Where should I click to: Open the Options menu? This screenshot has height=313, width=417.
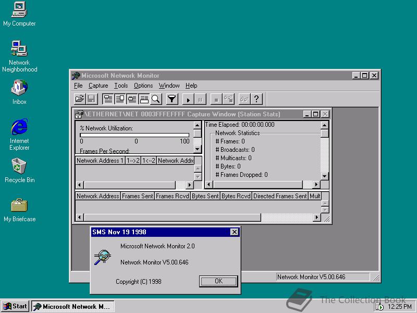(143, 86)
